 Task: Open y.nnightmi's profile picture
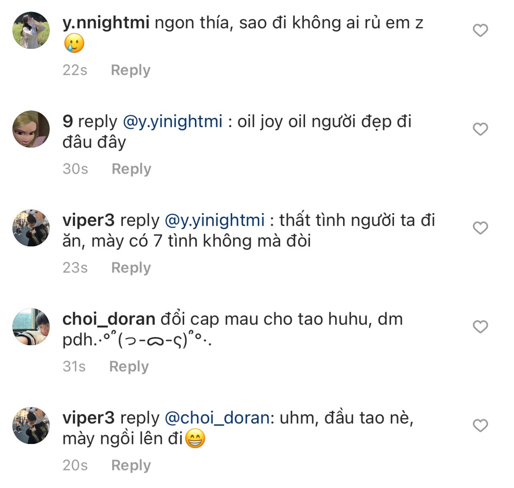(x=31, y=30)
